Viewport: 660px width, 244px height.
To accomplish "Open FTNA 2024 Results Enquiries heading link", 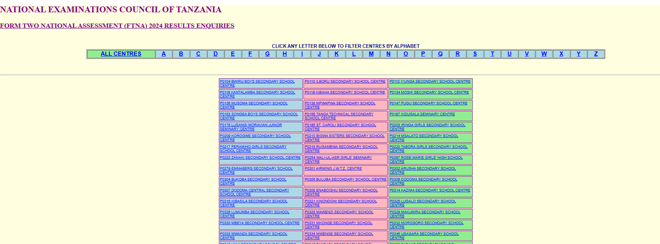I will click(x=117, y=26).
